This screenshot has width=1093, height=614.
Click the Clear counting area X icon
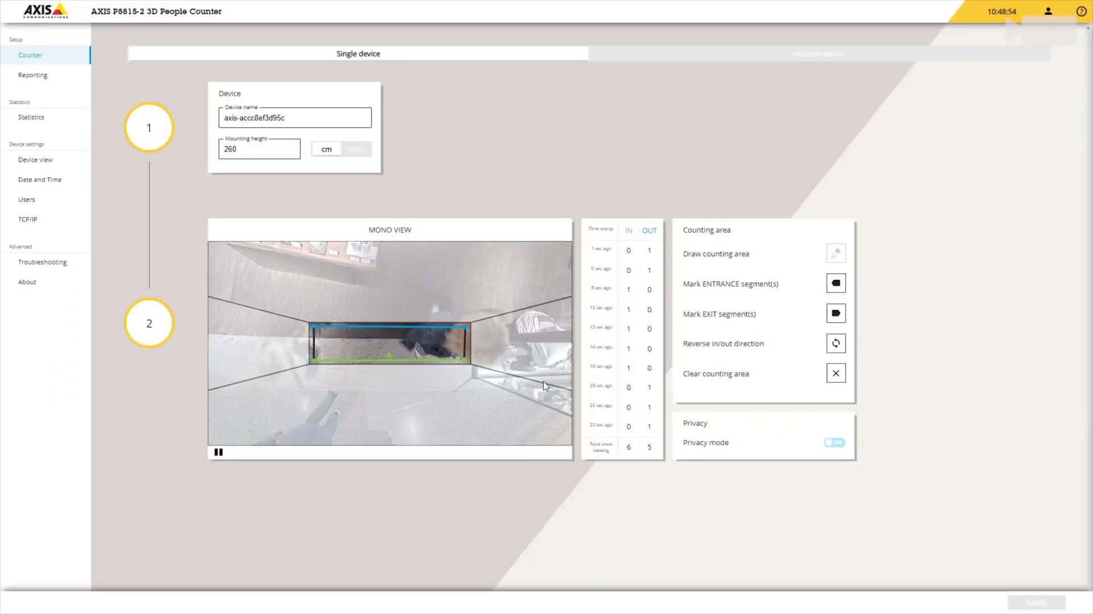pyautogui.click(x=836, y=374)
